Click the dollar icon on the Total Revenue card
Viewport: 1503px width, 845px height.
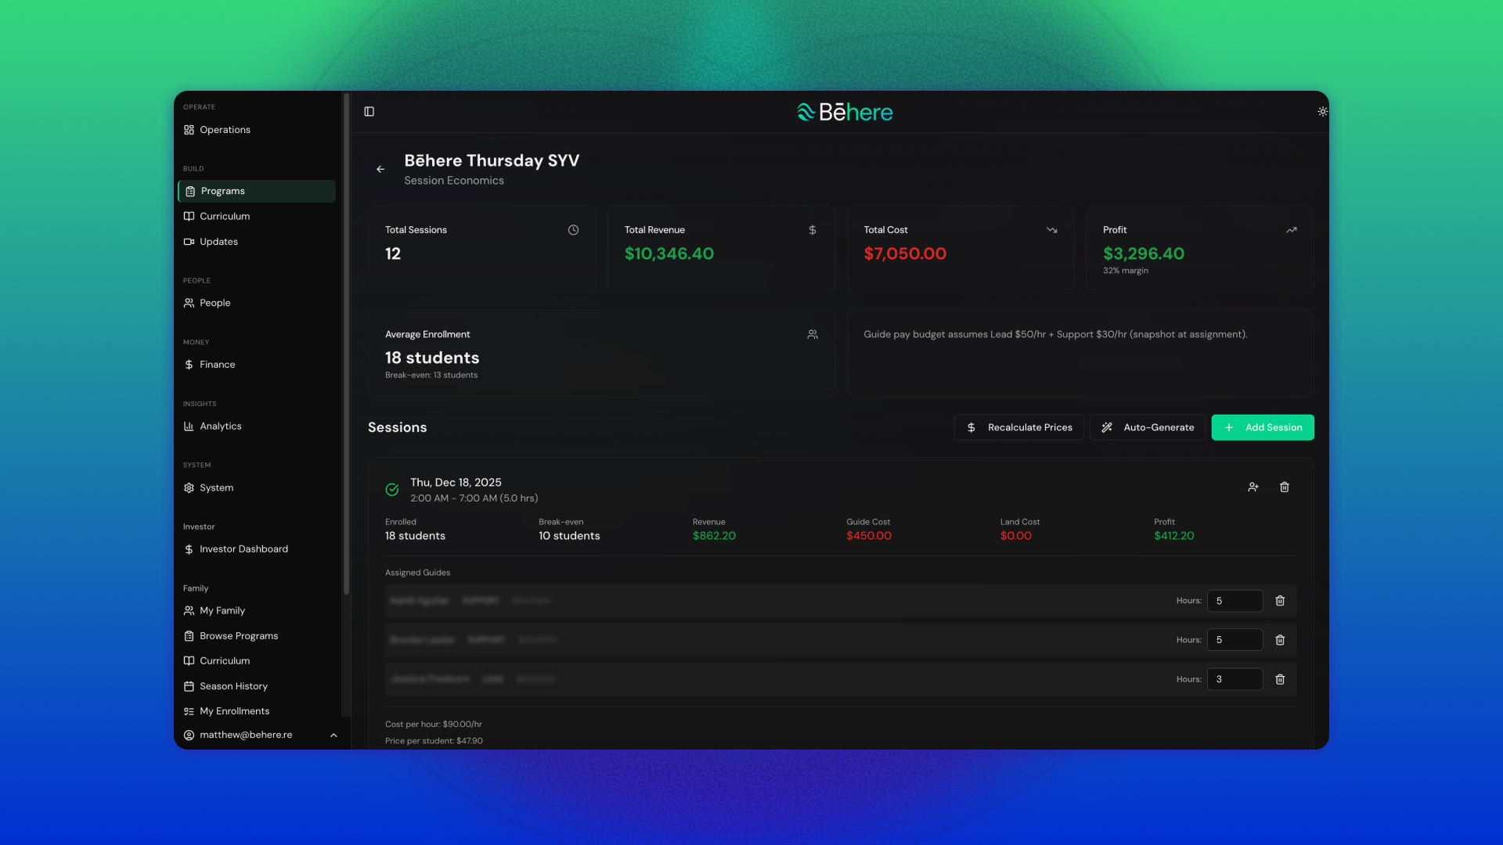click(812, 230)
